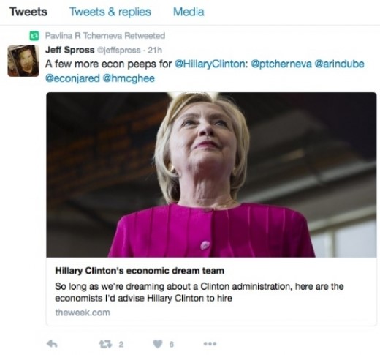Switch to the Tweets tab
The height and width of the screenshot is (355, 380).
click(28, 12)
